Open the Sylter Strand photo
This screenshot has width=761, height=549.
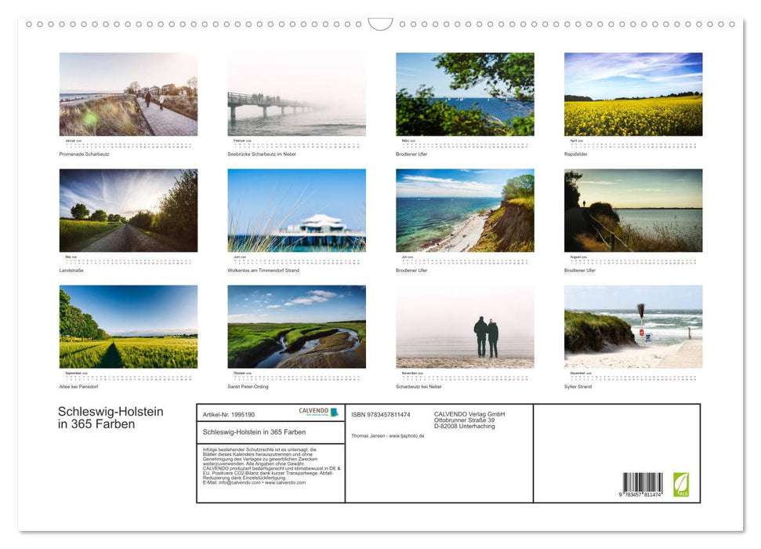pos(632,325)
